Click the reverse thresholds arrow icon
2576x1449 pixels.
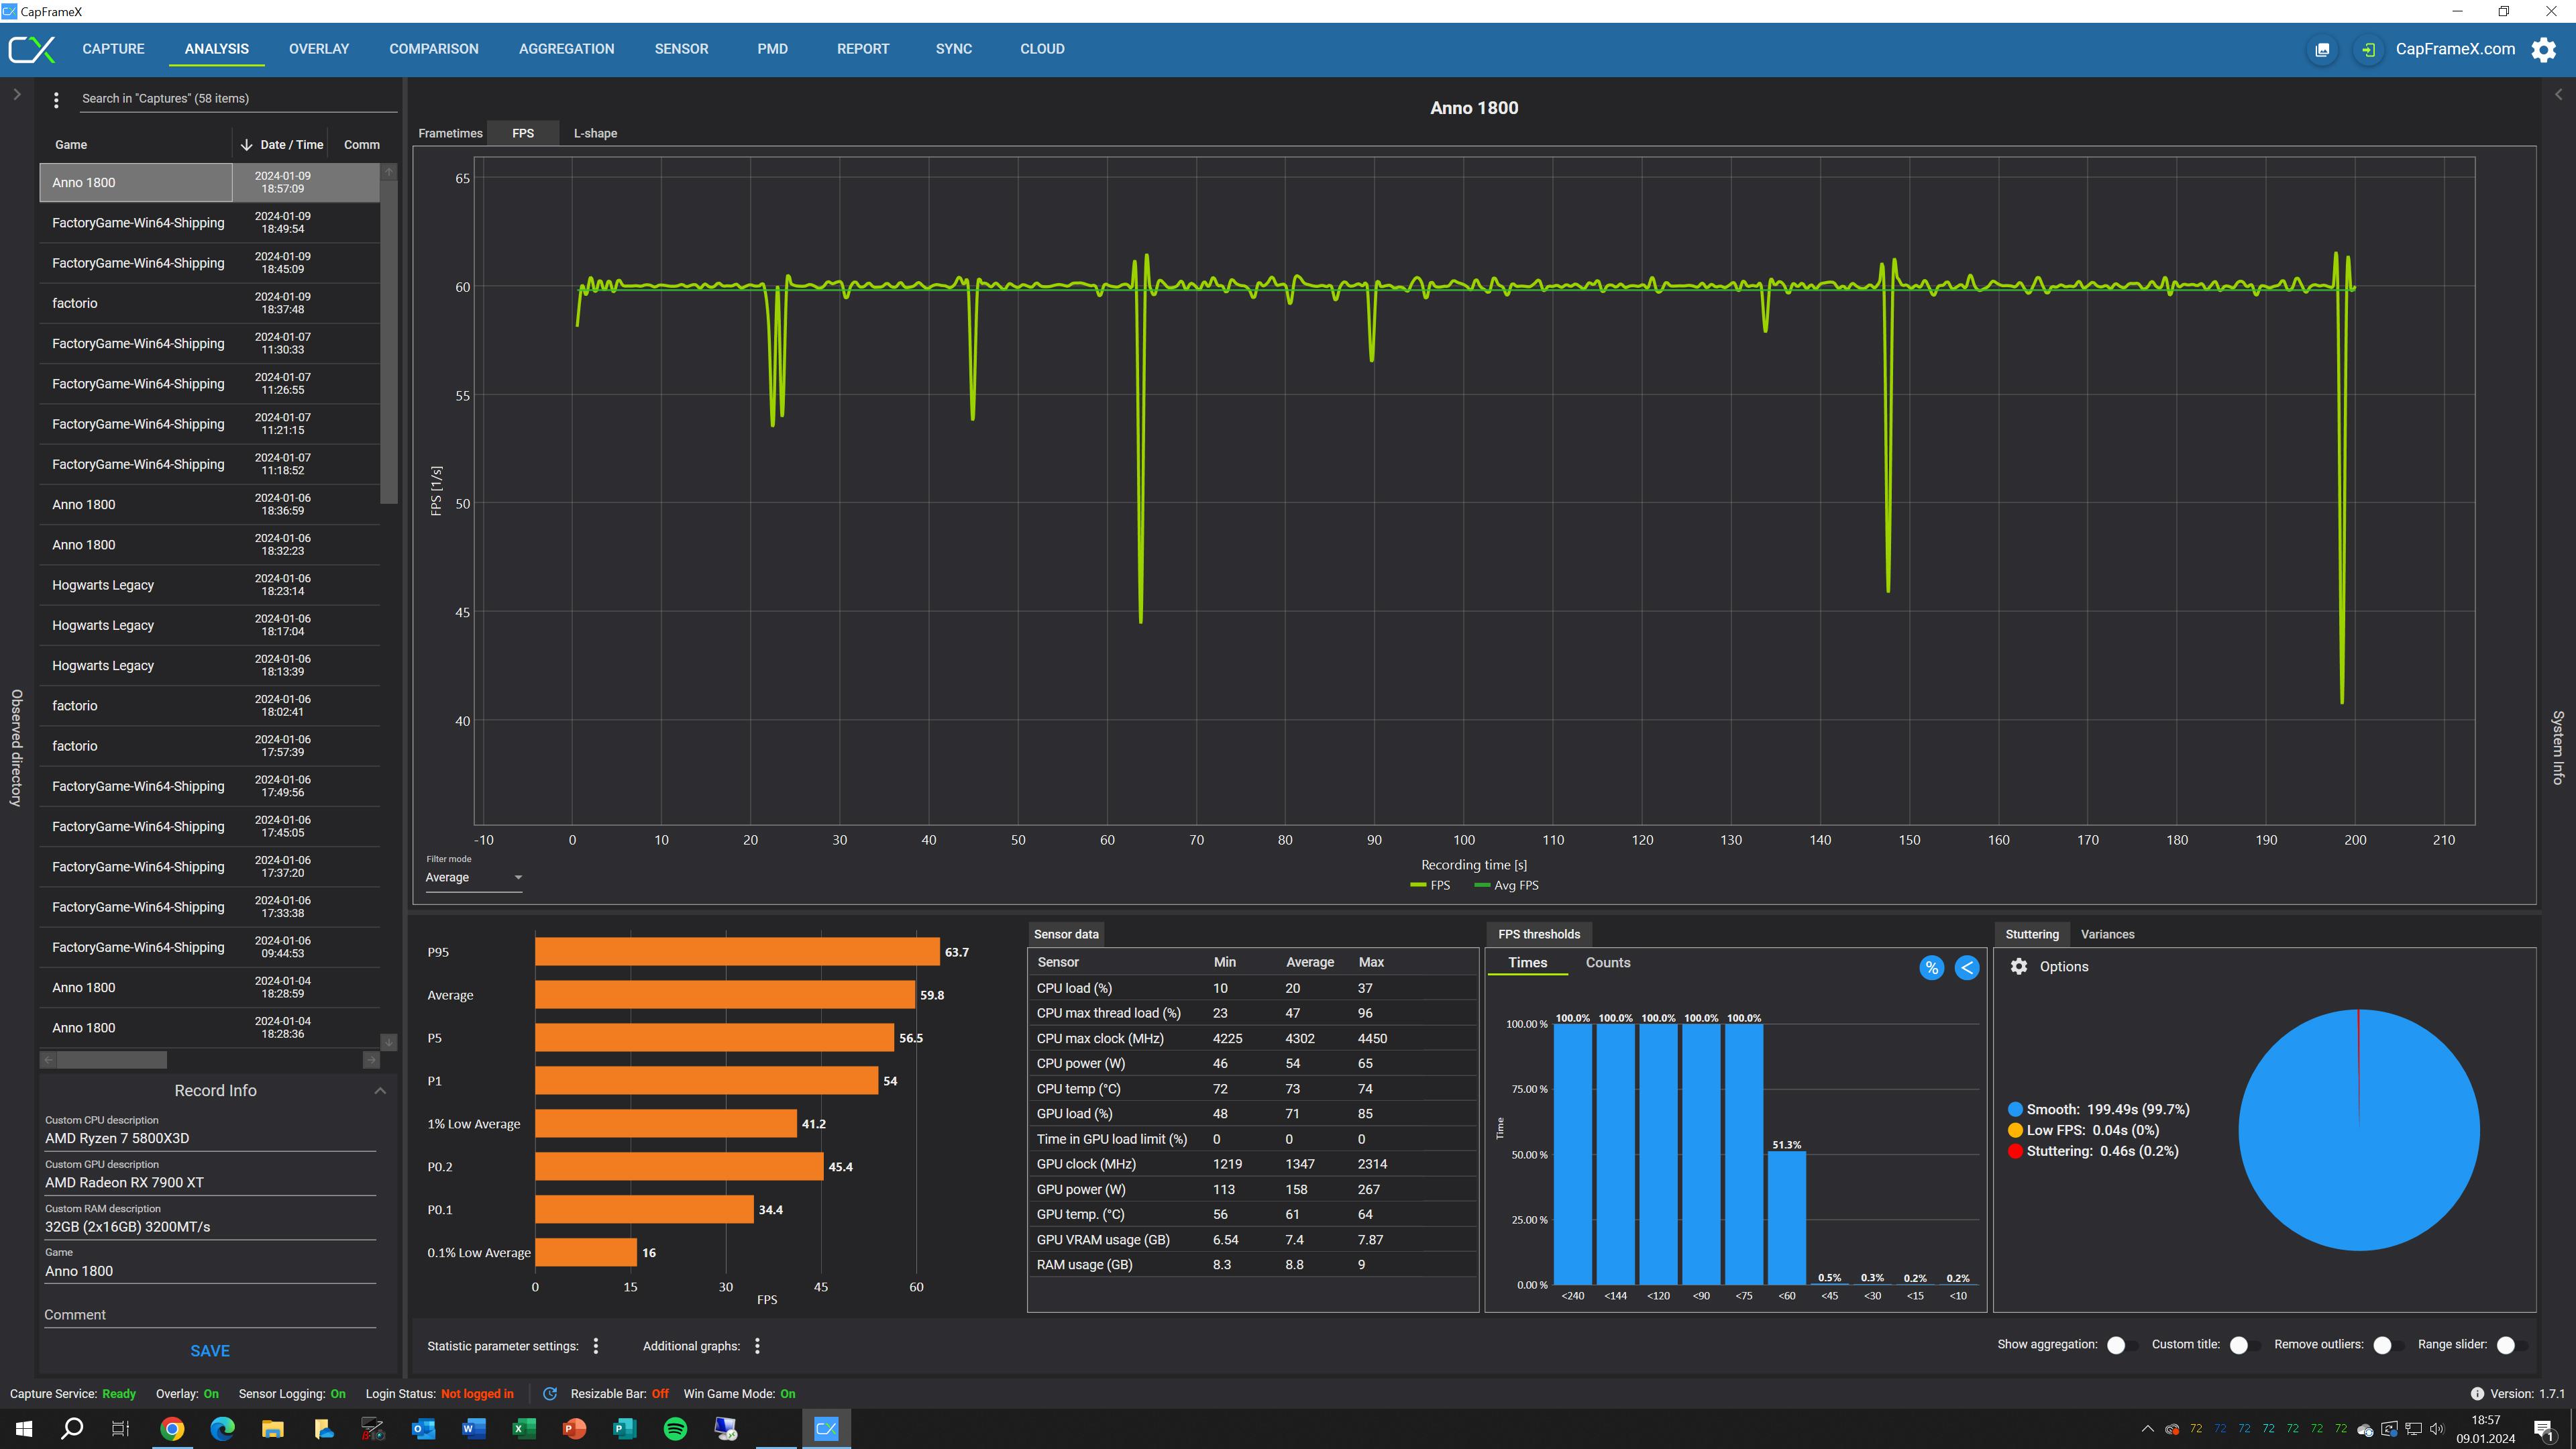coord(1966,967)
